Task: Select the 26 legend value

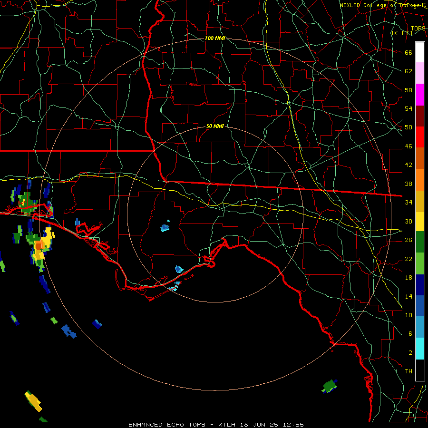Action: 409,240
